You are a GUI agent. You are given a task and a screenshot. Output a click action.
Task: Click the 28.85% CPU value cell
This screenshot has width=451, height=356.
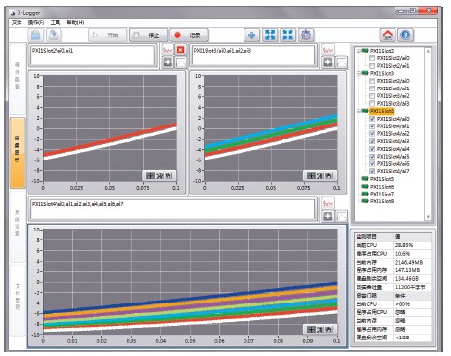(412, 245)
